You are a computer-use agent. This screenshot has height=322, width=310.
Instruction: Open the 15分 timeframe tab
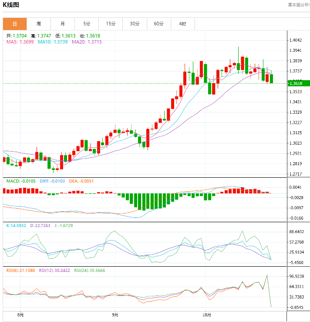111,24
